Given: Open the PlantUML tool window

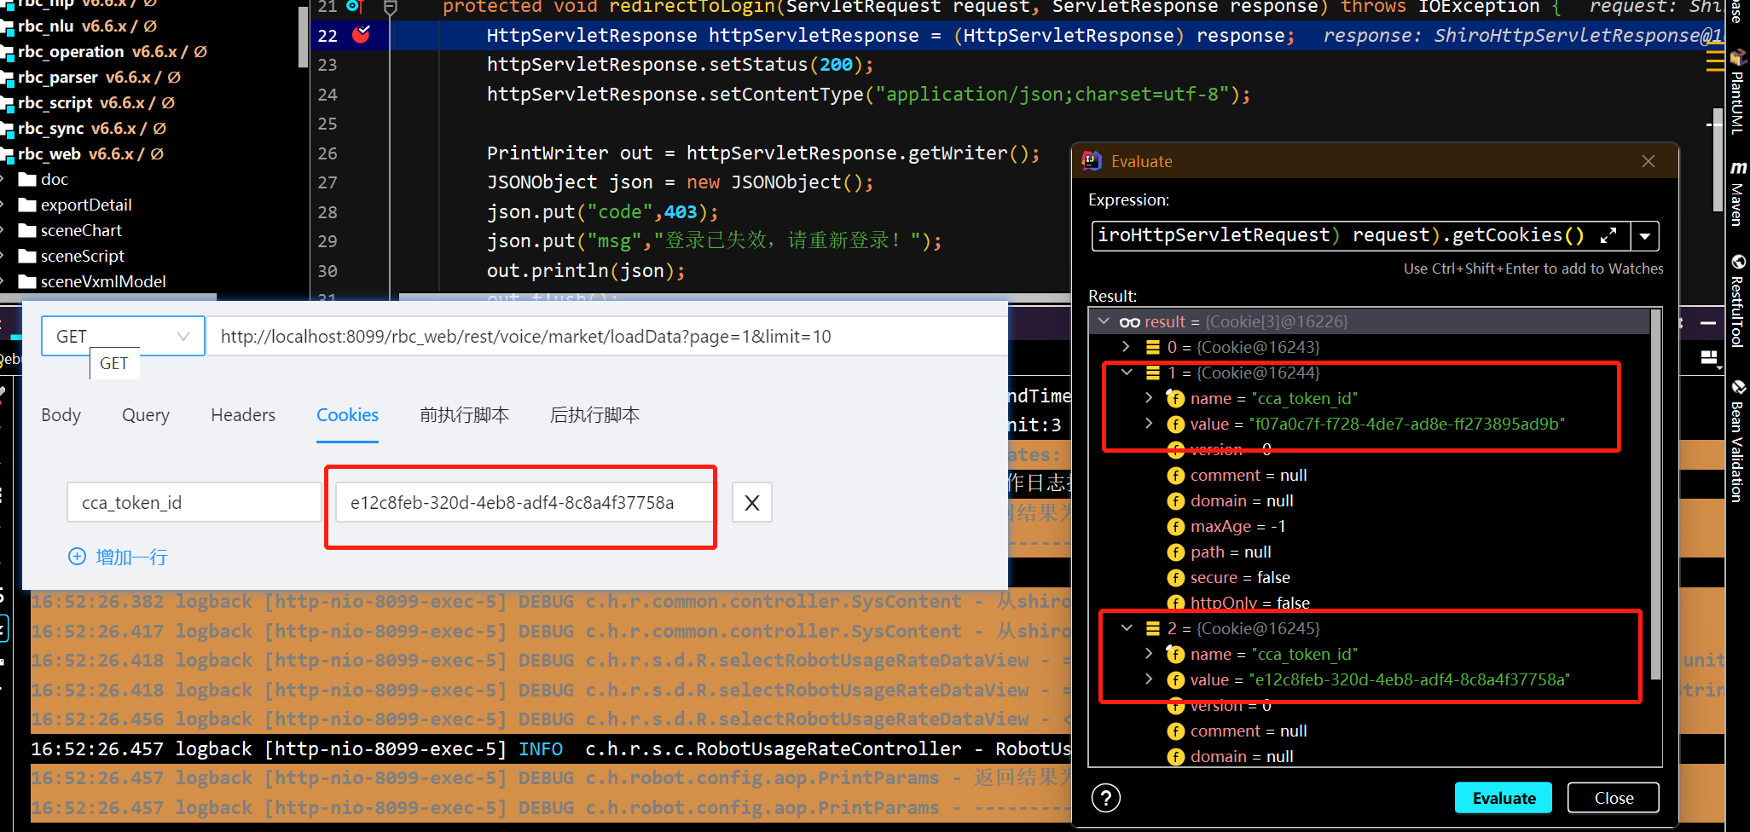Looking at the screenshot, I should tap(1740, 94).
